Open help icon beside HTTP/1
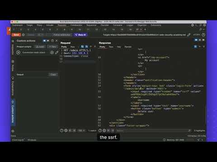217x162 pixels. click(x=203, y=35)
